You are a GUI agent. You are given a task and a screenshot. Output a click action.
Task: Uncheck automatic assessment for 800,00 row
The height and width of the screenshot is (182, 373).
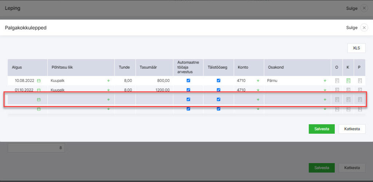(x=188, y=81)
